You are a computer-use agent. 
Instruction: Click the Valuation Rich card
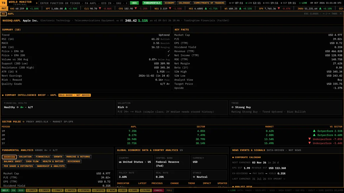click(x=172, y=108)
